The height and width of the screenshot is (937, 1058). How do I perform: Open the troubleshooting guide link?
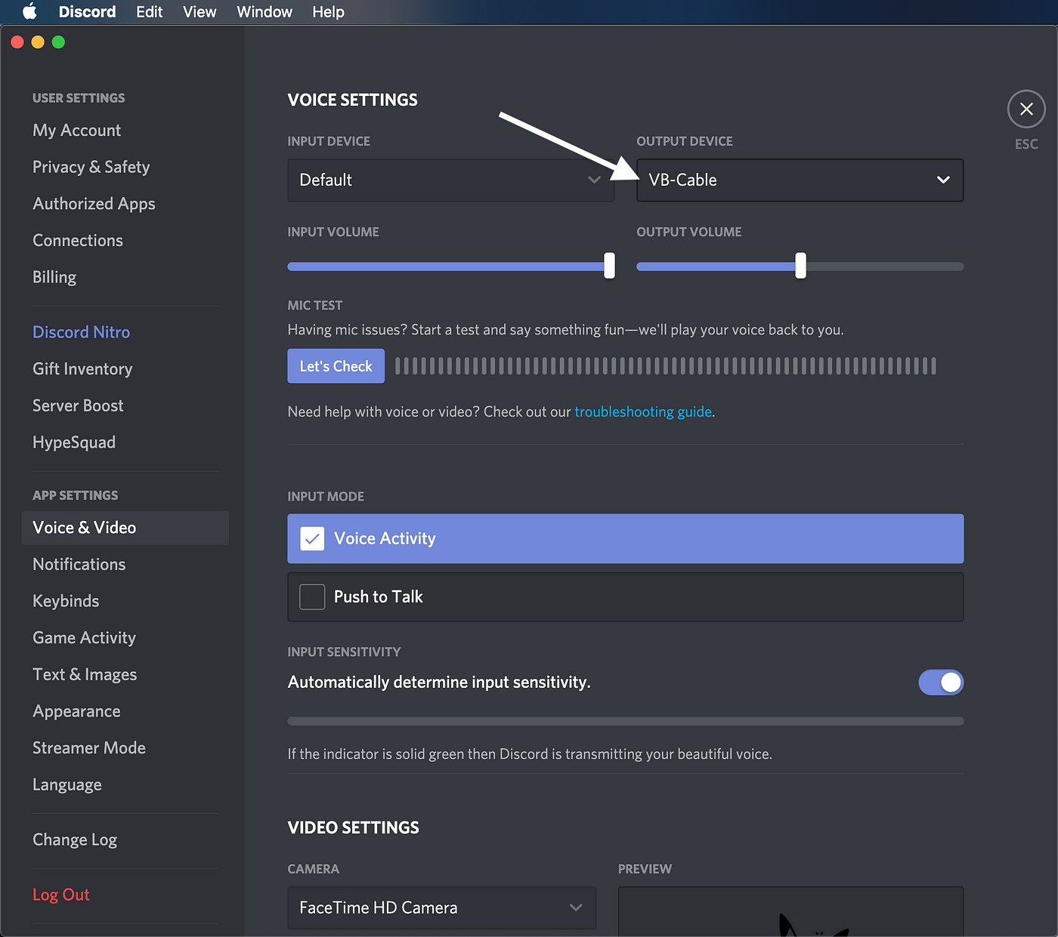(643, 411)
